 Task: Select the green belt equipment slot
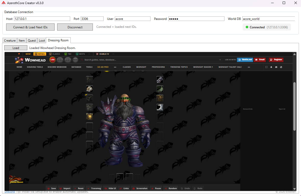coord(160,89)
